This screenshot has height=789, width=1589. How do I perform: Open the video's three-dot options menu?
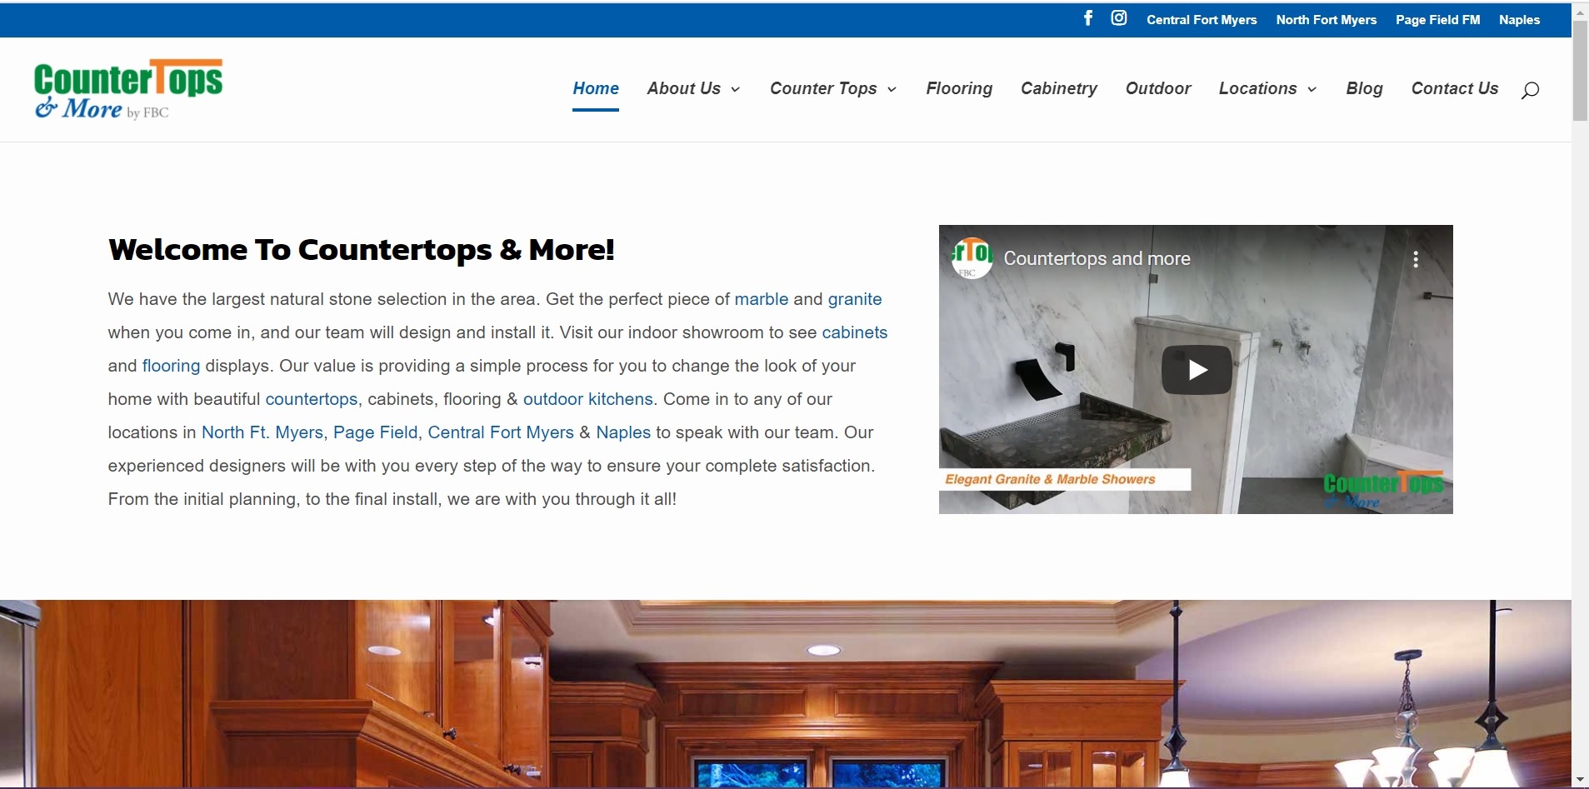click(1416, 260)
